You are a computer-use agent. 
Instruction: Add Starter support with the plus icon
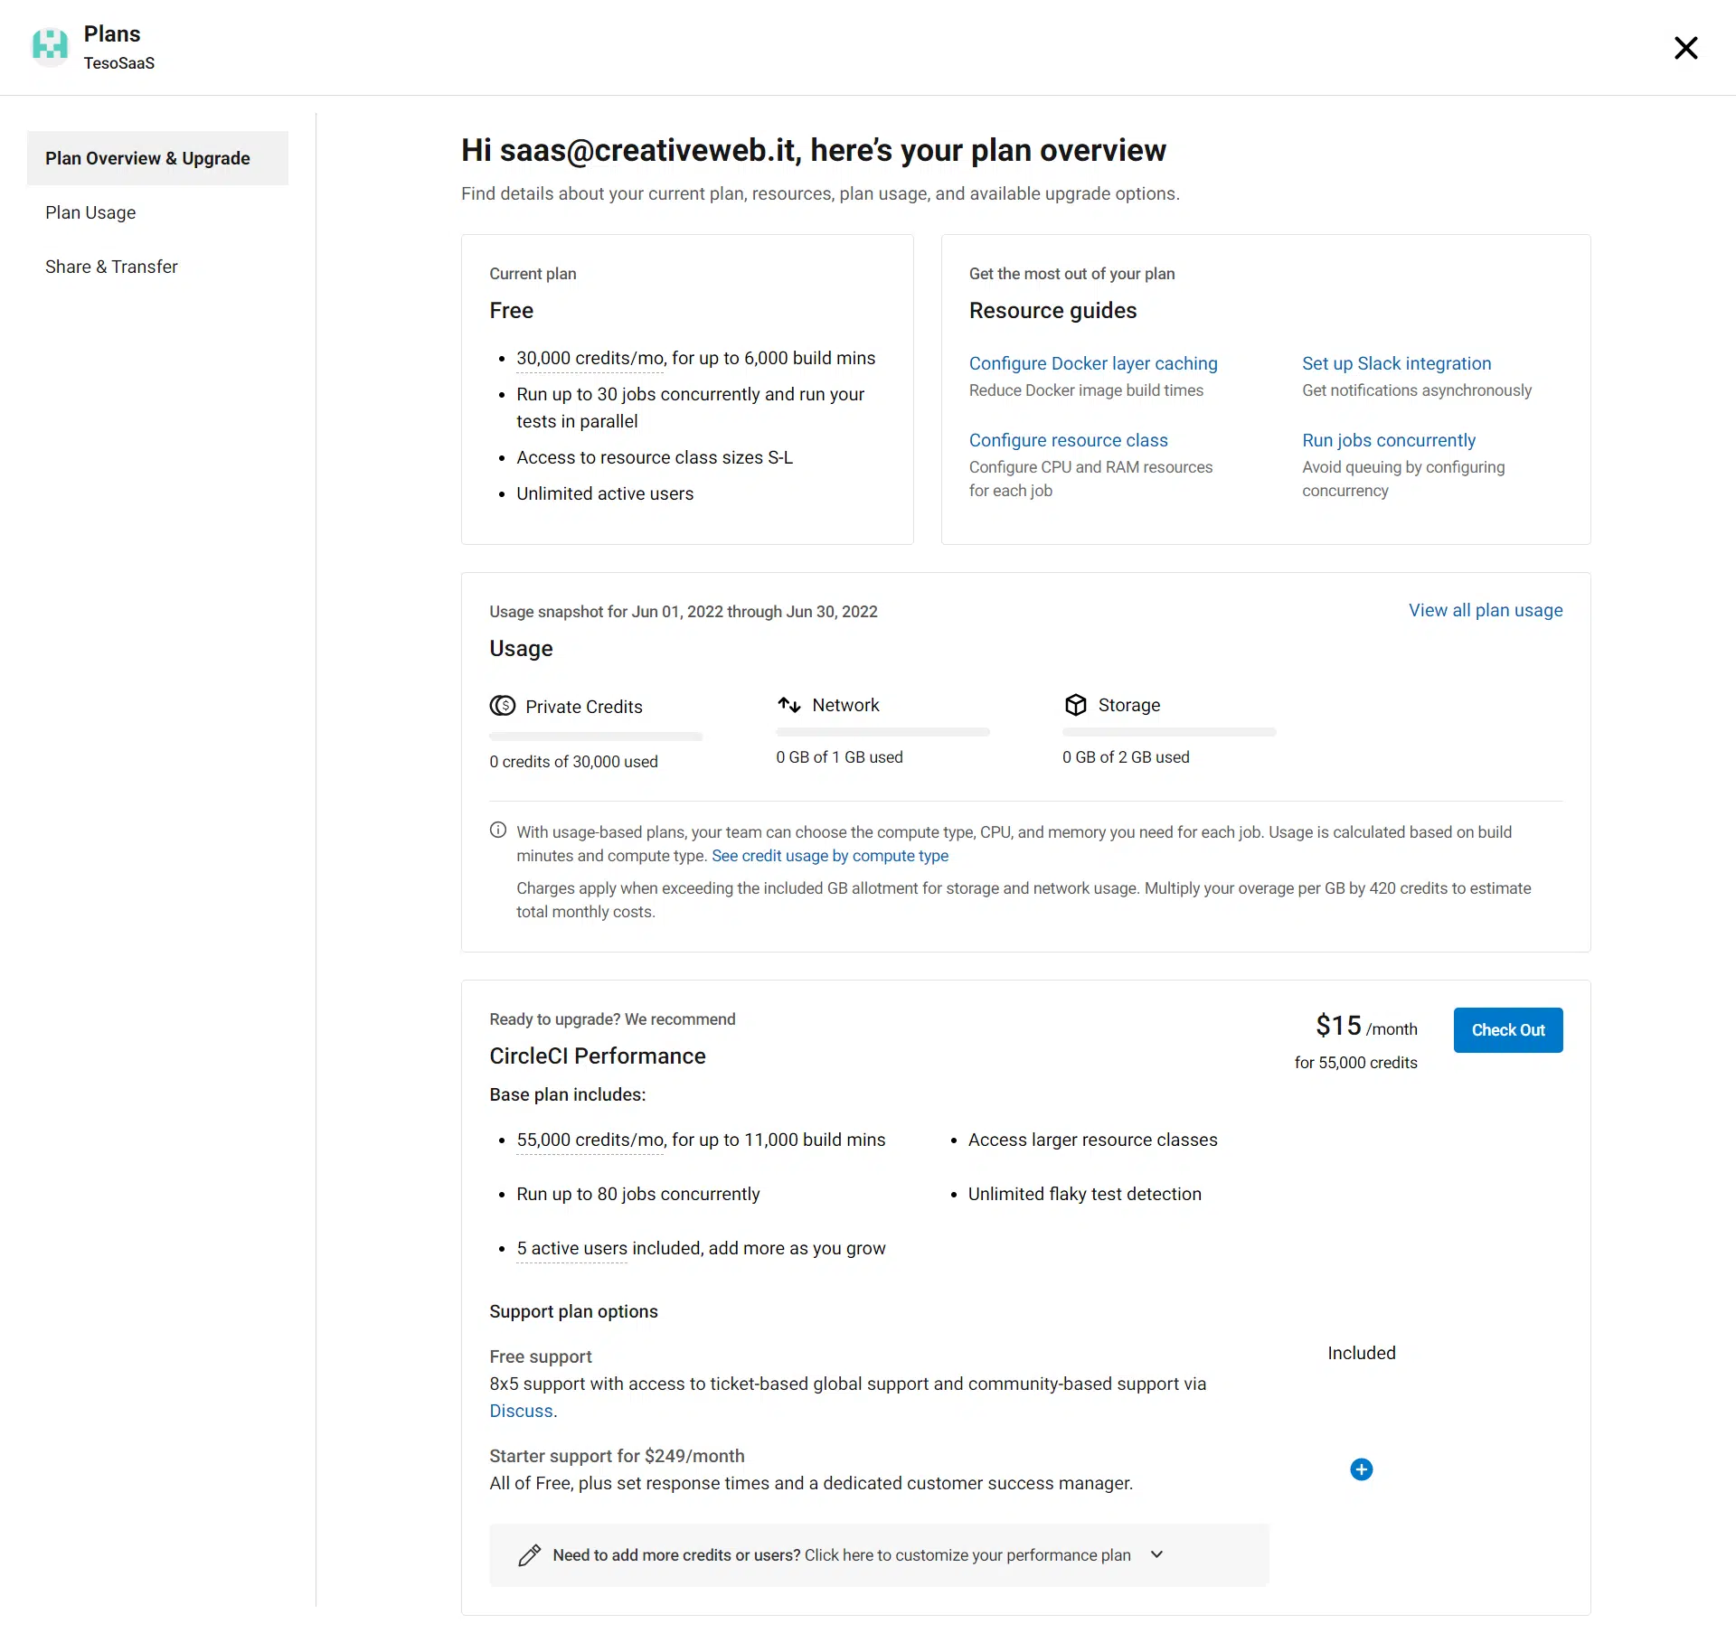click(1361, 1469)
